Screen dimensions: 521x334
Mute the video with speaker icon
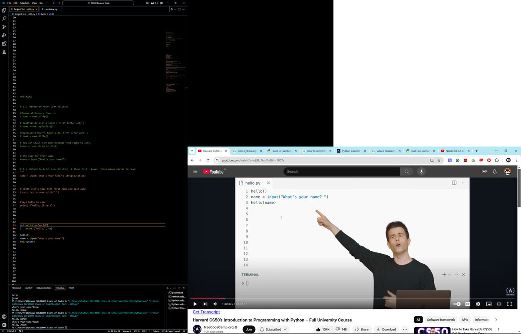coord(215,304)
